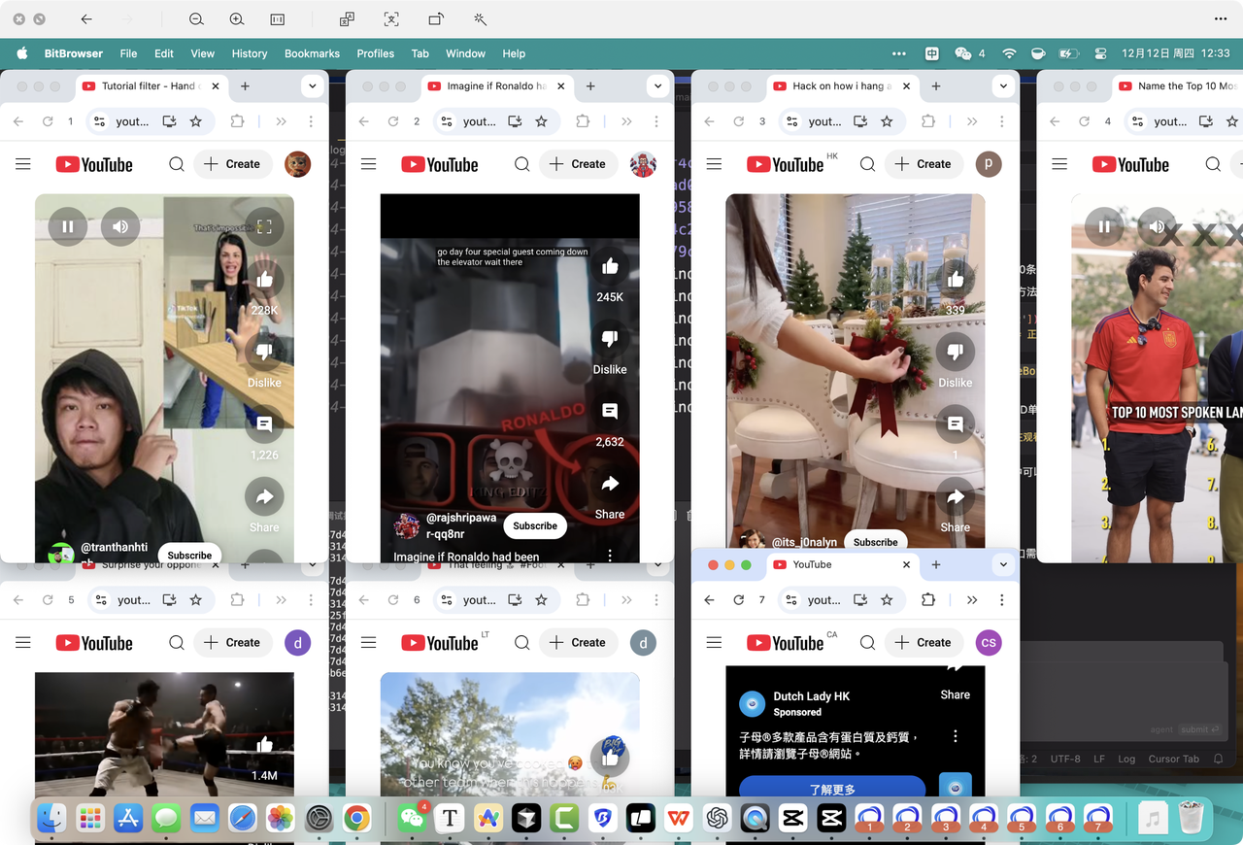1243x845 pixels.
Task: Pause the Top 10 Most Spoken Languages video in window 4
Action: coord(1104,226)
